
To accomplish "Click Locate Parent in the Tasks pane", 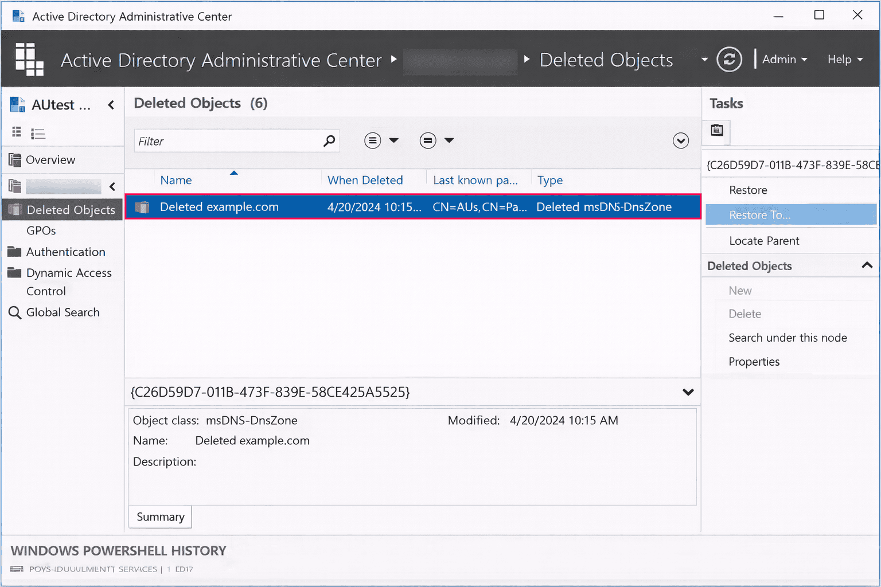I will pos(764,241).
